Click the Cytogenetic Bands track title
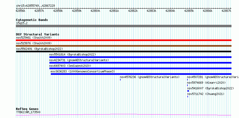The width and height of the screenshot is (239, 118). click(x=32, y=20)
